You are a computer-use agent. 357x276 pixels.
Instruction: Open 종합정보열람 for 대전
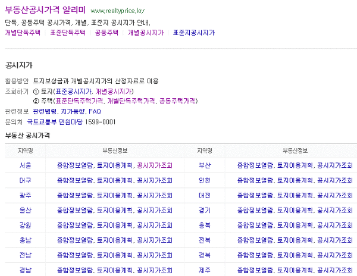[255, 196]
